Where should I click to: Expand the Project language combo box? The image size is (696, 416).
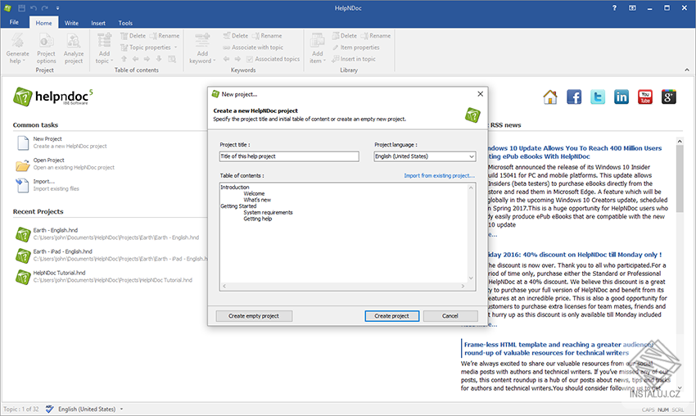tap(471, 156)
